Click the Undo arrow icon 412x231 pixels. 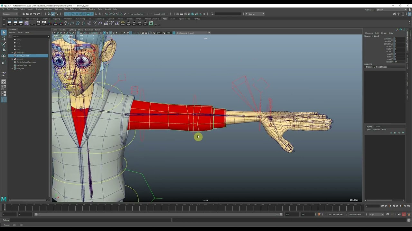(34, 14)
